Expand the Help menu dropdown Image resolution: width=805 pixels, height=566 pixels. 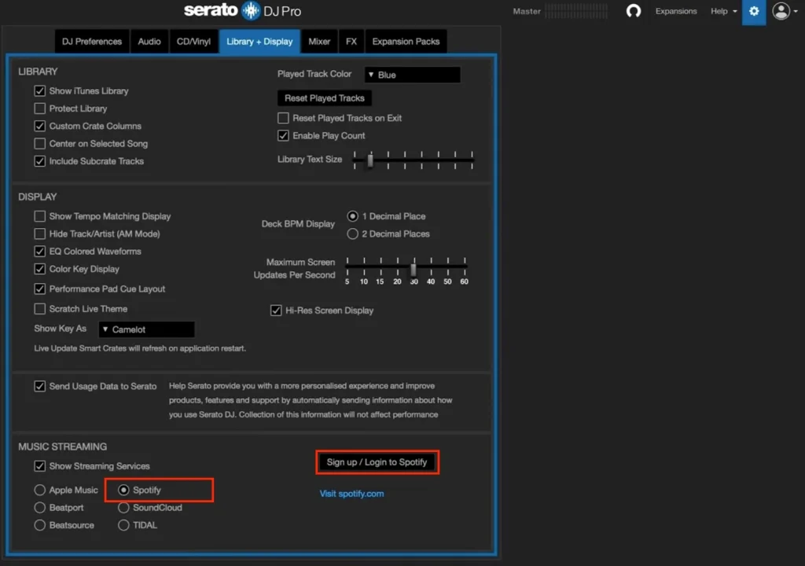[x=722, y=12]
